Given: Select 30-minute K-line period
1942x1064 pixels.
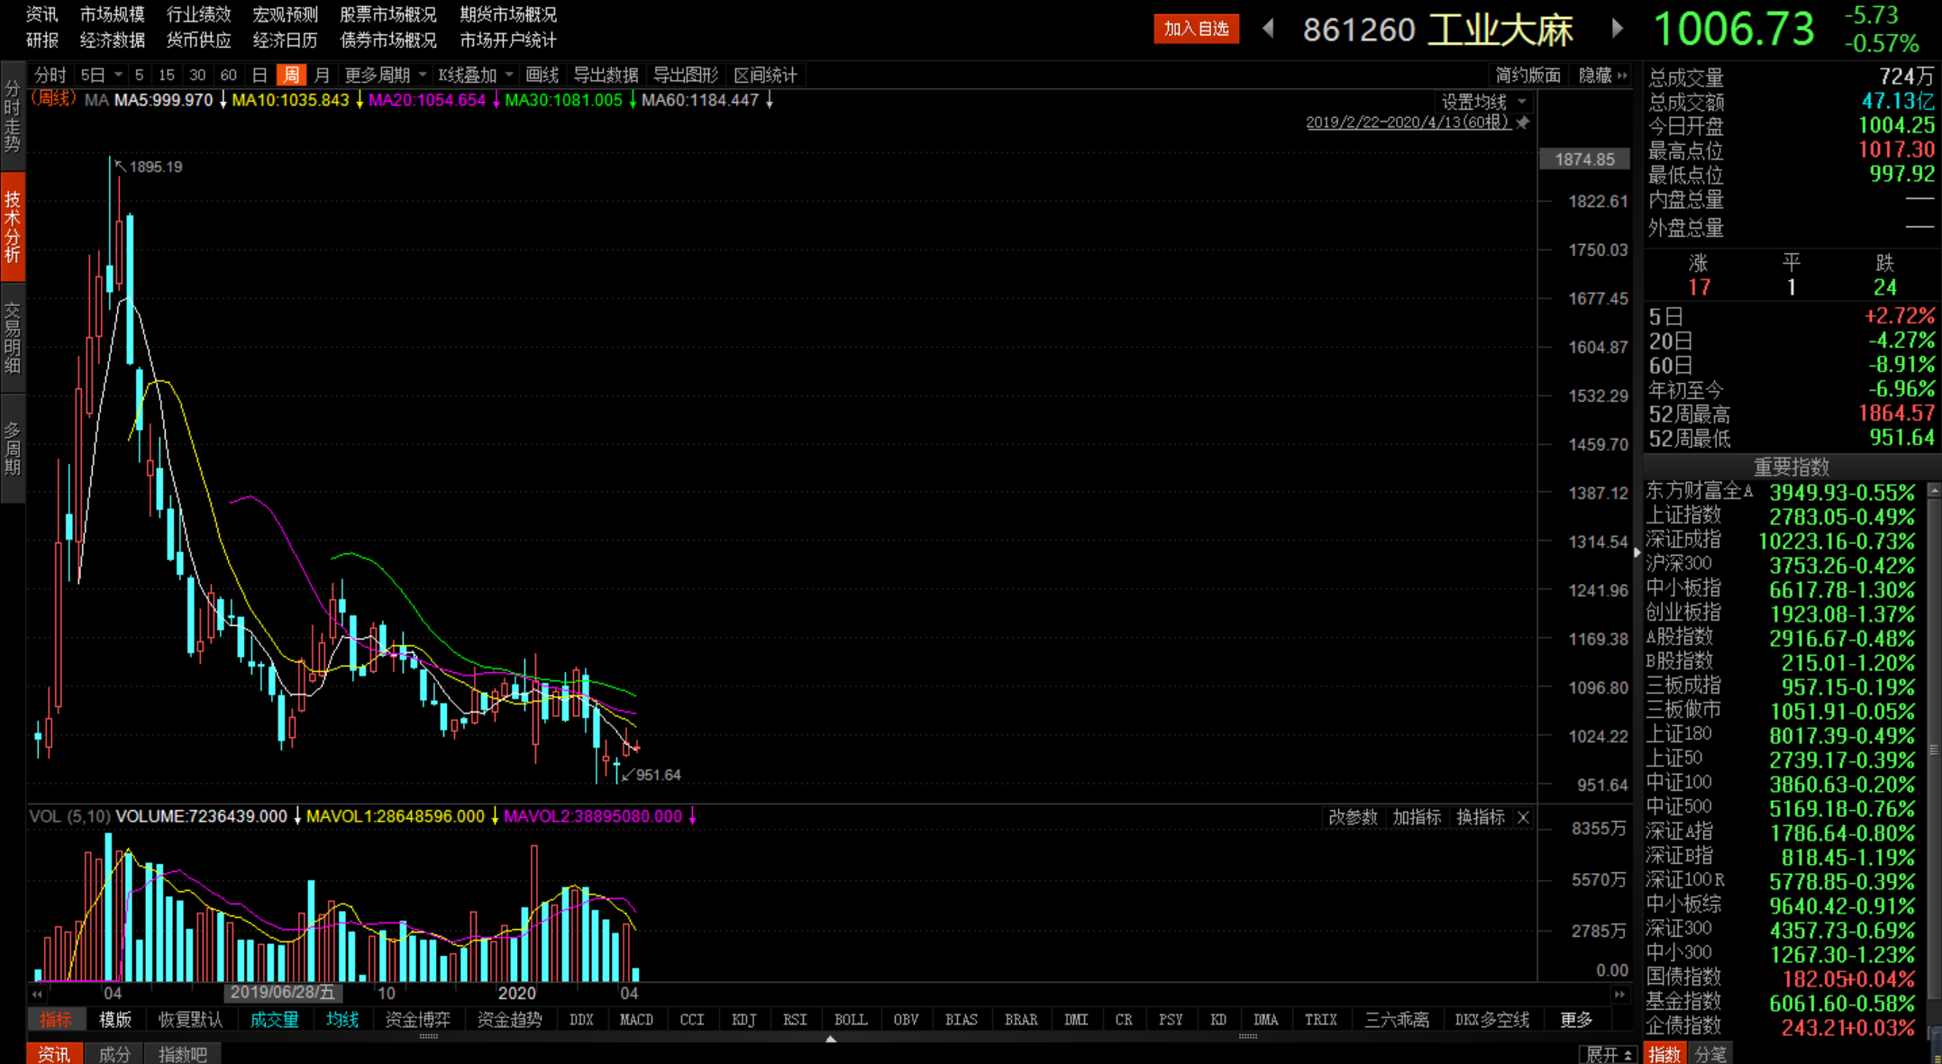Looking at the screenshot, I should pyautogui.click(x=197, y=75).
